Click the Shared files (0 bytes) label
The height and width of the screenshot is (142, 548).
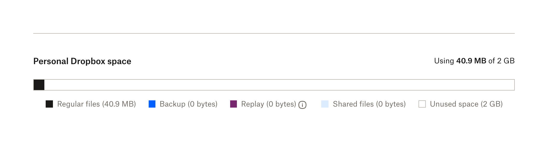369,104
